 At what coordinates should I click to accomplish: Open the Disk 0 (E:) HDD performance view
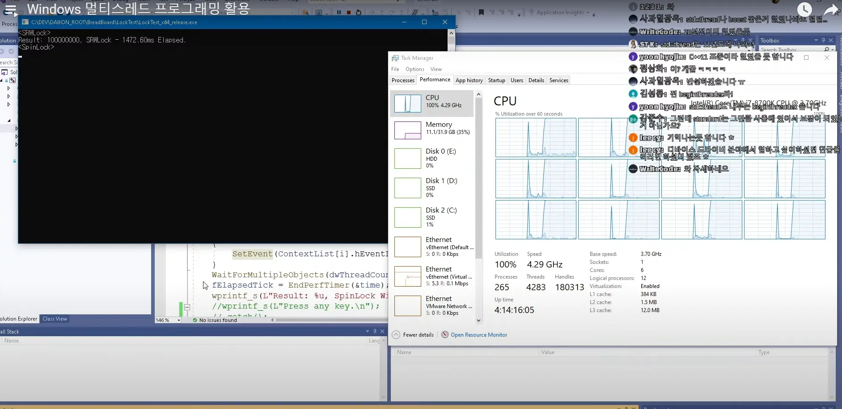tap(432, 159)
